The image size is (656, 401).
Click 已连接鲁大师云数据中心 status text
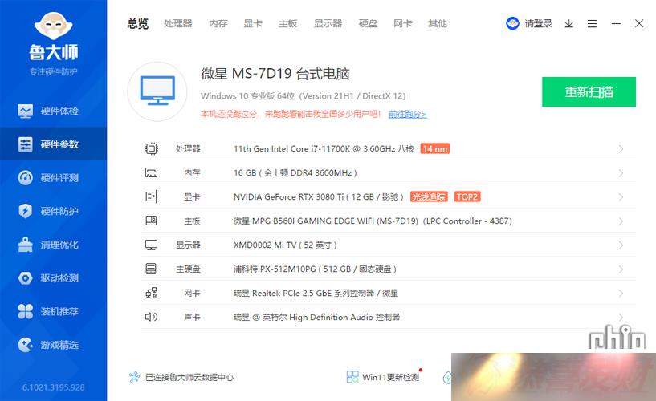pyautogui.click(x=189, y=377)
